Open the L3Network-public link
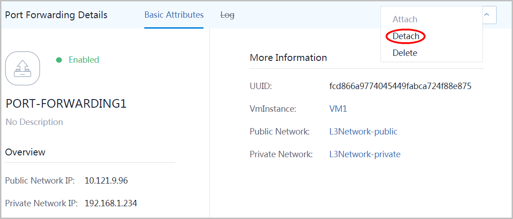Screen dimensions: 513x219 pyautogui.click(x=363, y=131)
